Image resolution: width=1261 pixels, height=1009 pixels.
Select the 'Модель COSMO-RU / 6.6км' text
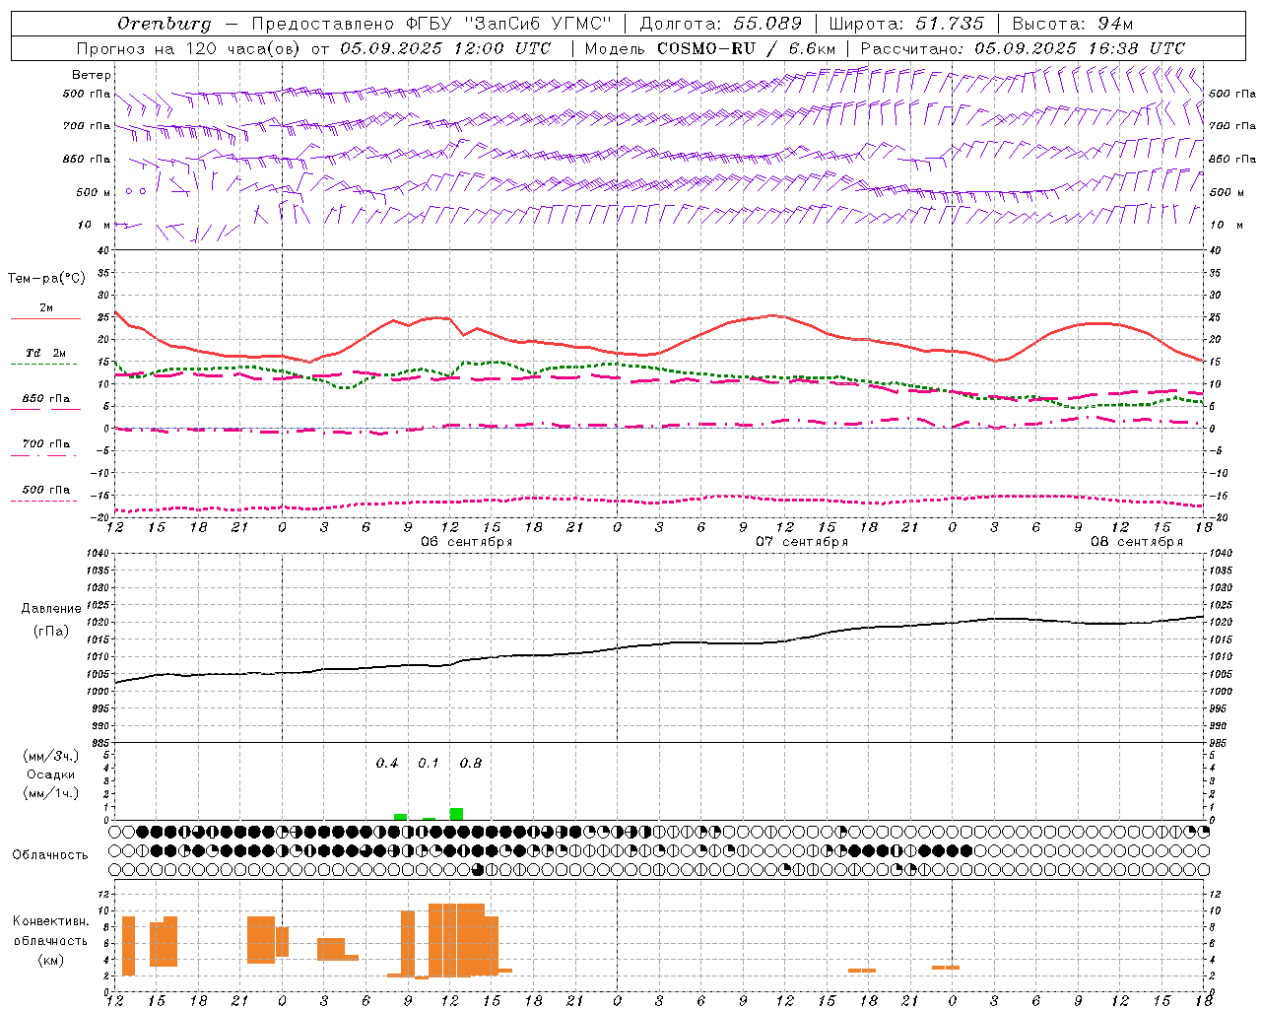(x=710, y=48)
